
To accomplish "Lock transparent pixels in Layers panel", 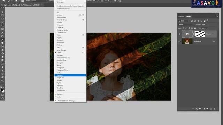I will click(x=183, y=28).
